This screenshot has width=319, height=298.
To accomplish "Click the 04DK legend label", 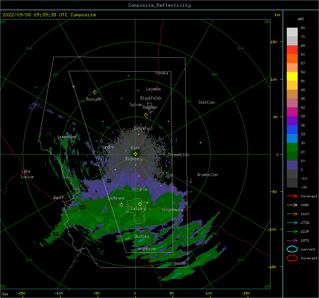I will [x=305, y=205].
